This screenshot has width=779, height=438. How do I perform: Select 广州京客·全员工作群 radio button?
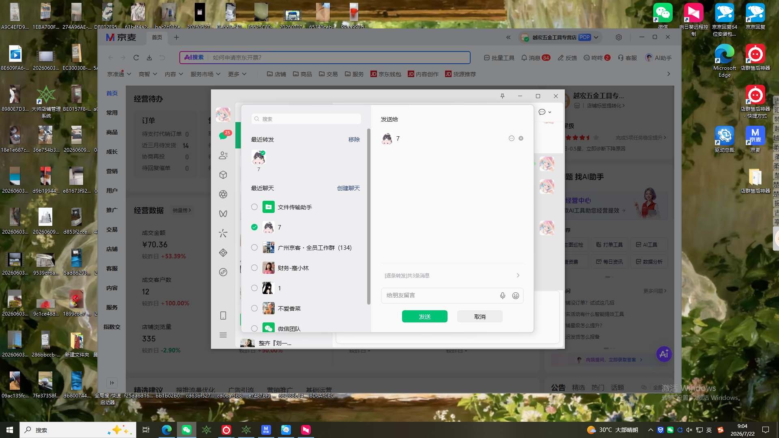click(x=254, y=247)
